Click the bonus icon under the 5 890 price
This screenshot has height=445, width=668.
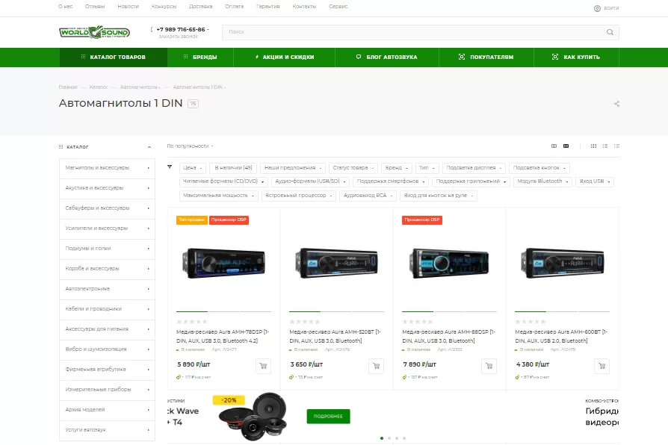(x=179, y=377)
